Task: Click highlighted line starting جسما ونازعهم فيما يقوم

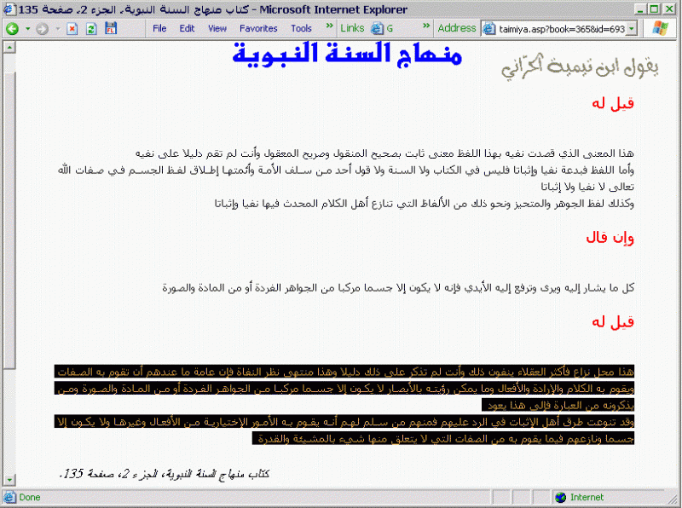Action: (x=443, y=438)
